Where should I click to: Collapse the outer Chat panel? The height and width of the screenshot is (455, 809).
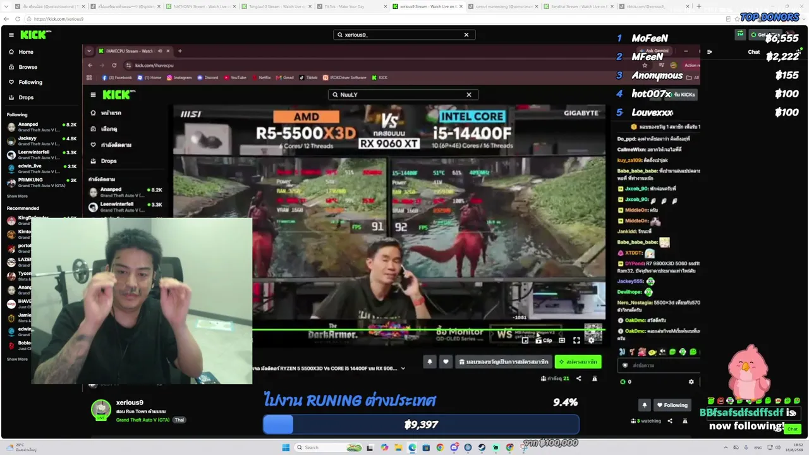(x=709, y=52)
